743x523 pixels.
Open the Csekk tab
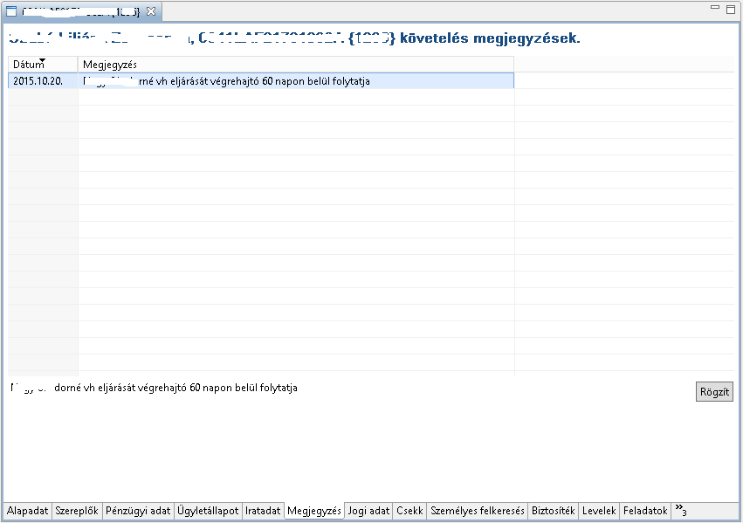pos(409,511)
